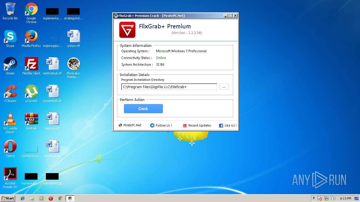Image resolution: width=360 pixels, height=202 pixels.
Task: Select the Steam desktop icon
Action: 10,66
